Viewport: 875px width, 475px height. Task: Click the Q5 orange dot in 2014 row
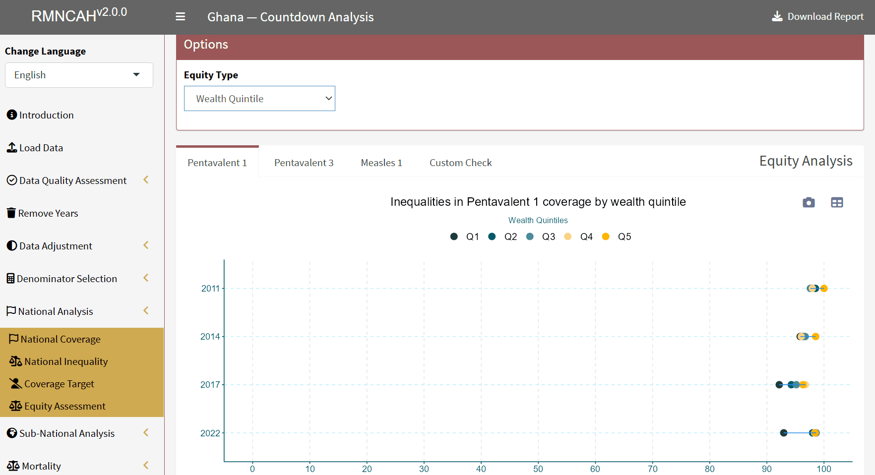coord(815,337)
